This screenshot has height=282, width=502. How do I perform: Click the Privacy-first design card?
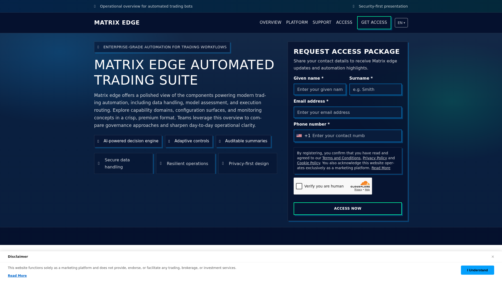(x=248, y=163)
